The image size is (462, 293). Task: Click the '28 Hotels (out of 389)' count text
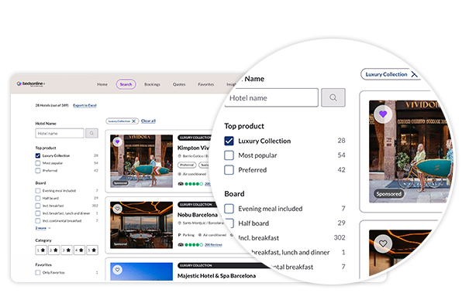tap(52, 105)
